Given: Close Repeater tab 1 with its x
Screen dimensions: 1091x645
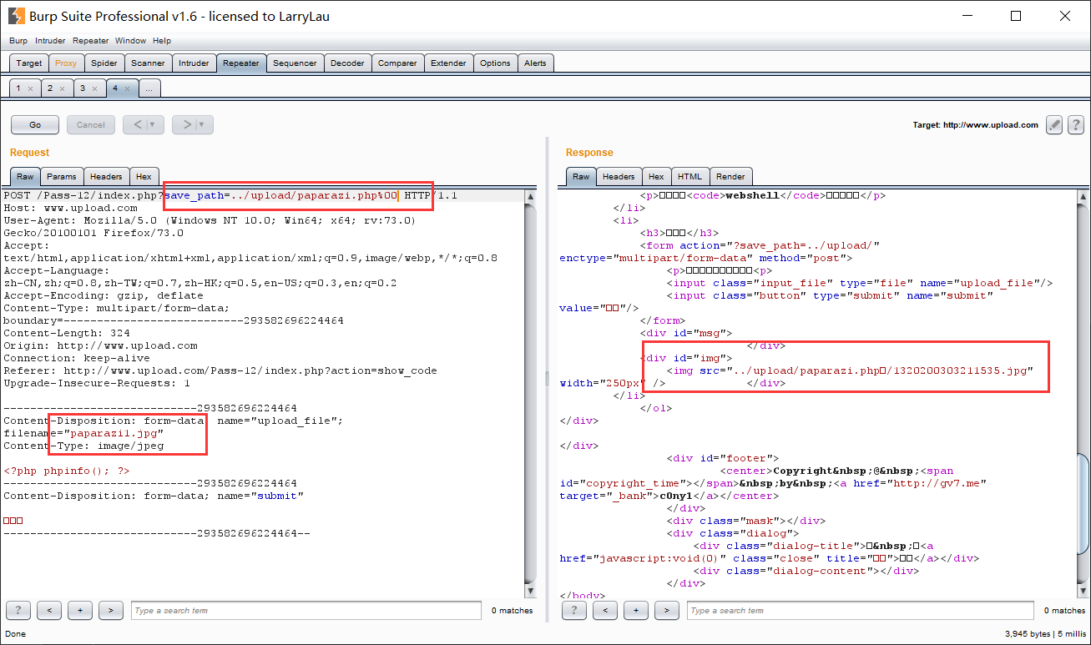Looking at the screenshot, I should pos(30,88).
